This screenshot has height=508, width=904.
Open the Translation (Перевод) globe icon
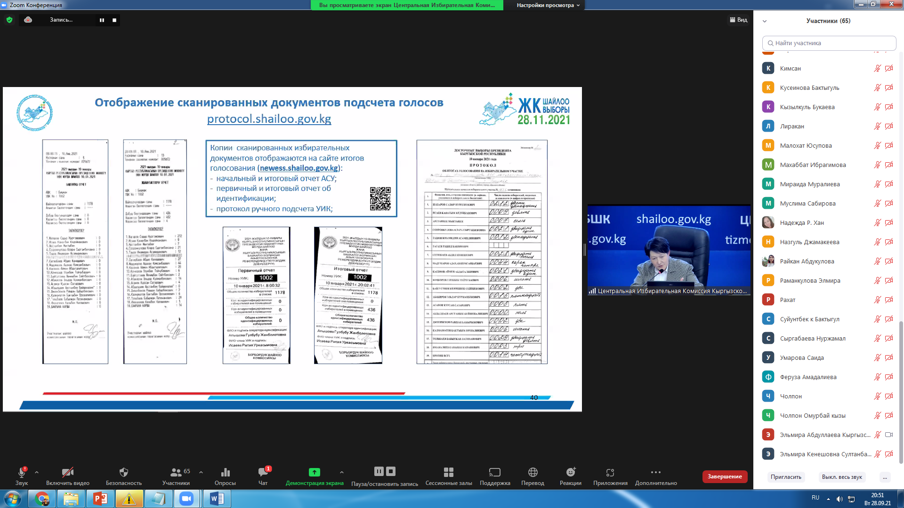point(533,472)
